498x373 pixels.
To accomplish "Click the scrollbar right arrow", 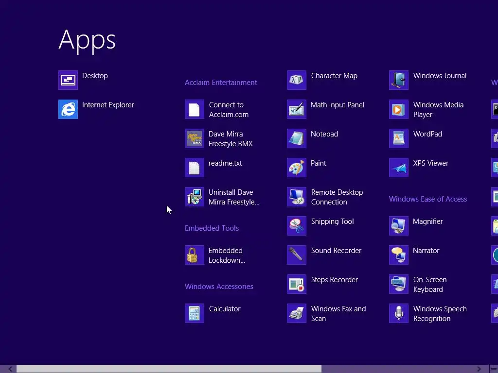I will (479, 369).
